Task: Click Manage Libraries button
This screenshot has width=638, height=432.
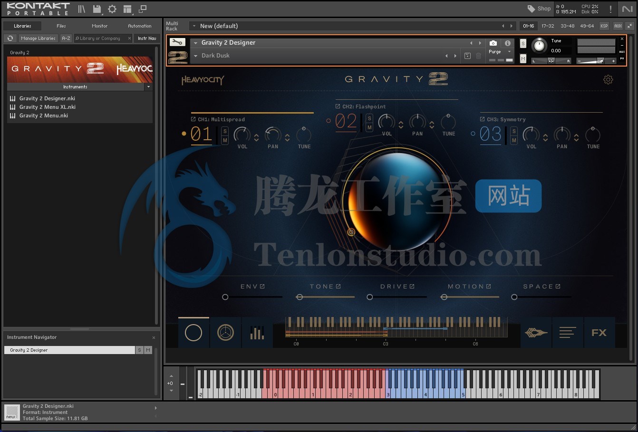Action: tap(38, 38)
